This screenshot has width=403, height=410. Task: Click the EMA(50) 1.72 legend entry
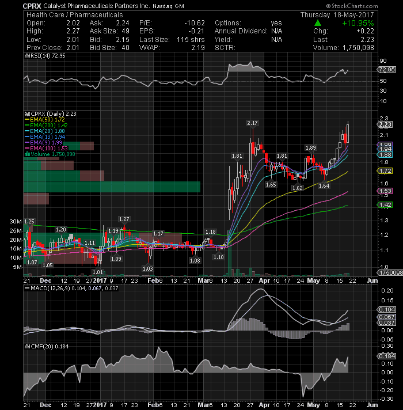[x=45, y=120]
